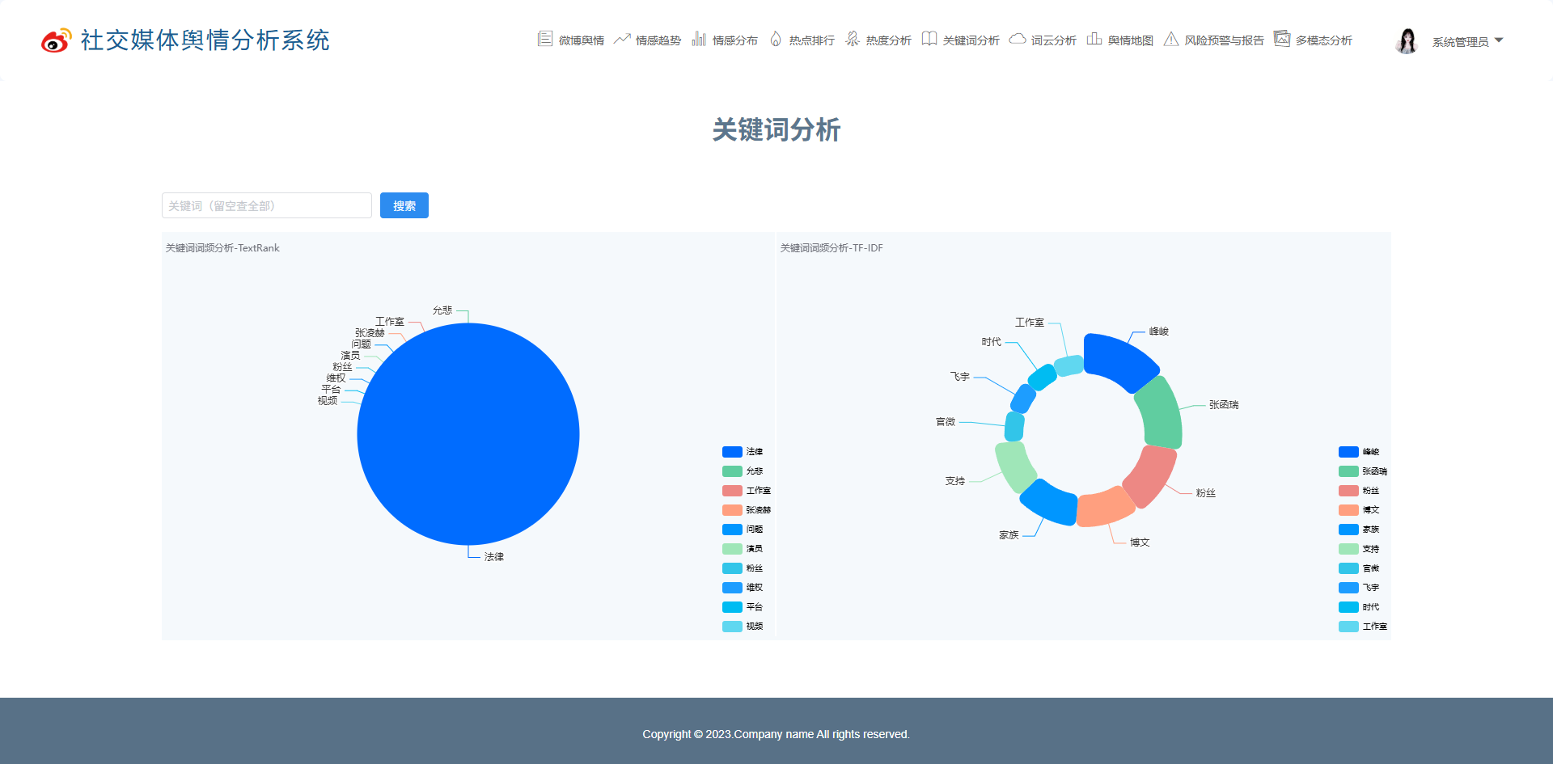The image size is (1553, 764).
Task: Open the 风险预警与报告 menu item
Action: (1214, 40)
